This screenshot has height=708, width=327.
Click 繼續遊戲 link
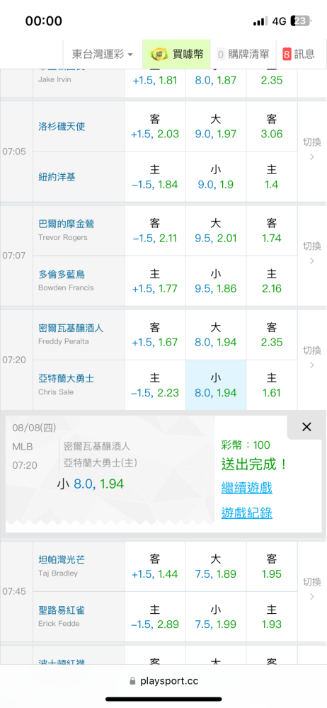[x=246, y=488]
